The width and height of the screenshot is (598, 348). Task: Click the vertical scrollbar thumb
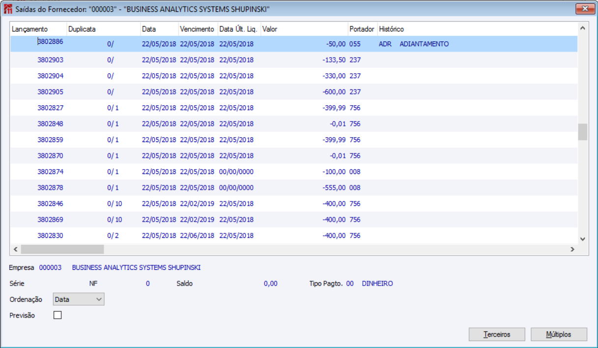(x=583, y=132)
